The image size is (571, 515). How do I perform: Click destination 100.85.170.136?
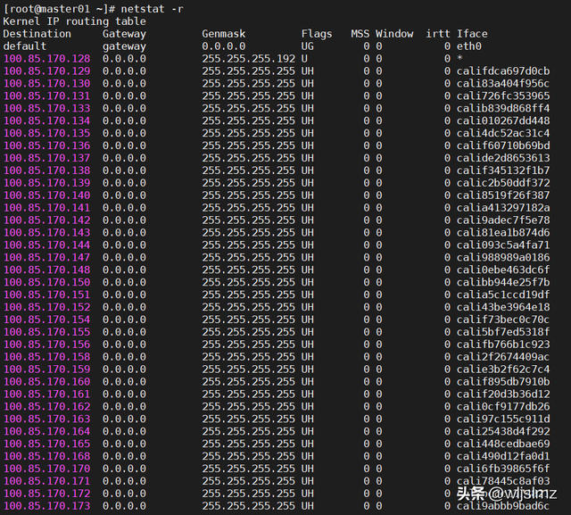pyautogui.click(x=46, y=145)
